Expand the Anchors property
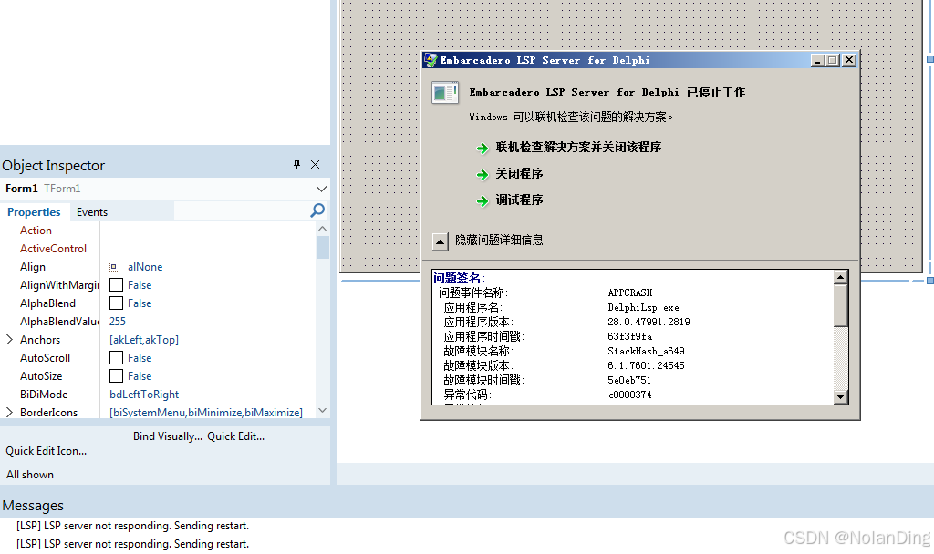 pyautogui.click(x=9, y=339)
